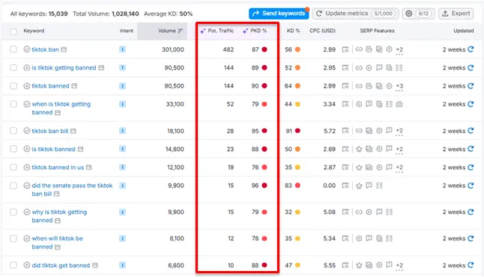Open the table settings gear 9/12
This screenshot has height=277, width=484.
(418, 13)
